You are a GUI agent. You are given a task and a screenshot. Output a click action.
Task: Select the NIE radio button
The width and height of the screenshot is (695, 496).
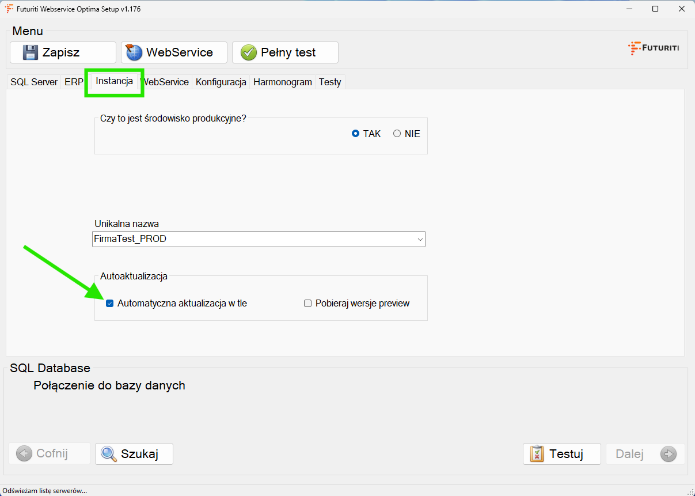point(397,134)
